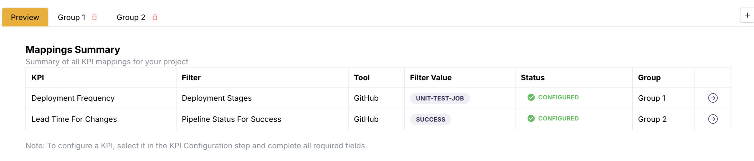Click Pipeline Status For Success filter cell
The image size is (754, 161).
coord(231,119)
